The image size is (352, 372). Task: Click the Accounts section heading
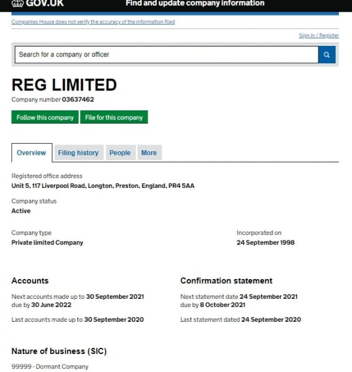tap(30, 281)
